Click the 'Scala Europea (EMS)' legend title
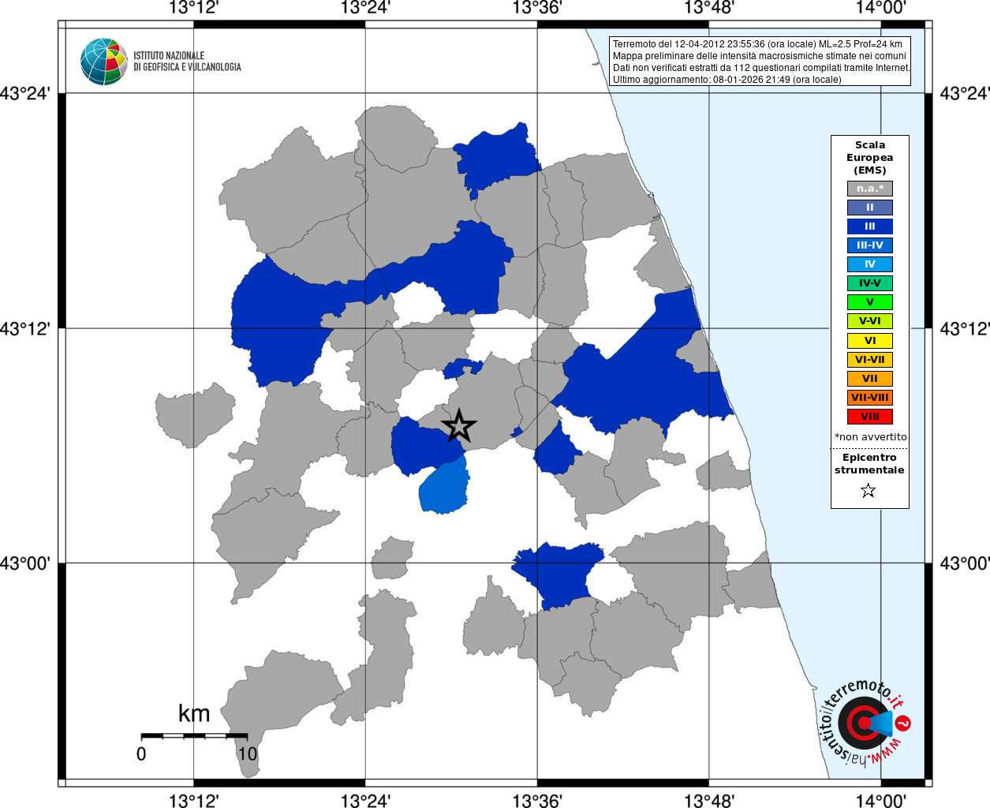Image resolution: width=990 pixels, height=808 pixels. click(x=870, y=158)
